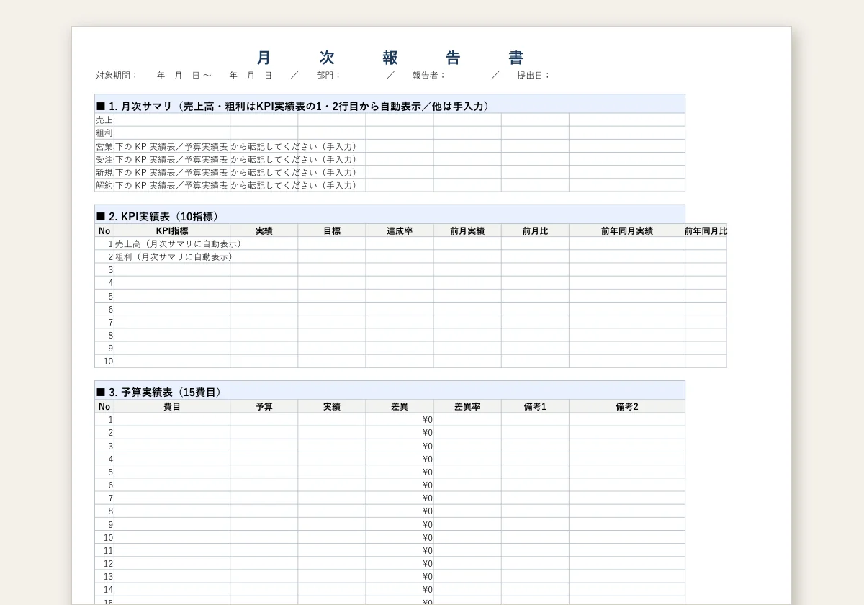864x605 pixels.
Task: Click the 実績 header in the 予算実績表
Action: click(x=332, y=407)
